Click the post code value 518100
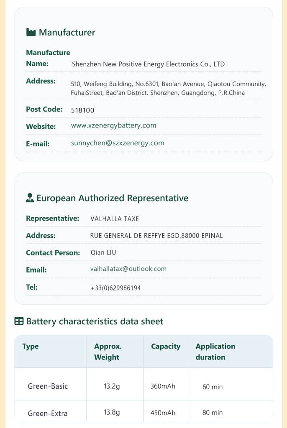 tap(82, 110)
